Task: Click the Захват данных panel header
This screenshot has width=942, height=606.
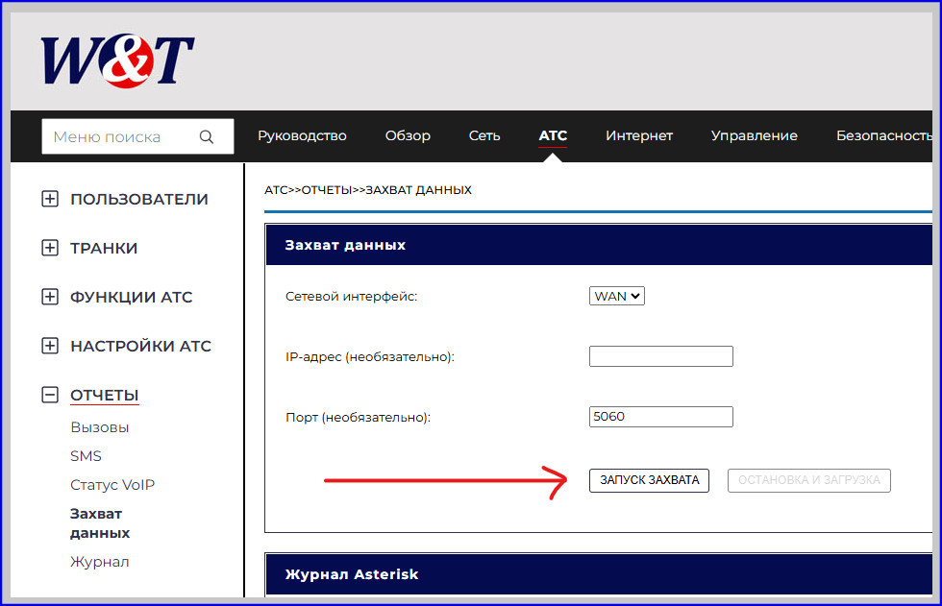Action: pyautogui.click(x=599, y=245)
